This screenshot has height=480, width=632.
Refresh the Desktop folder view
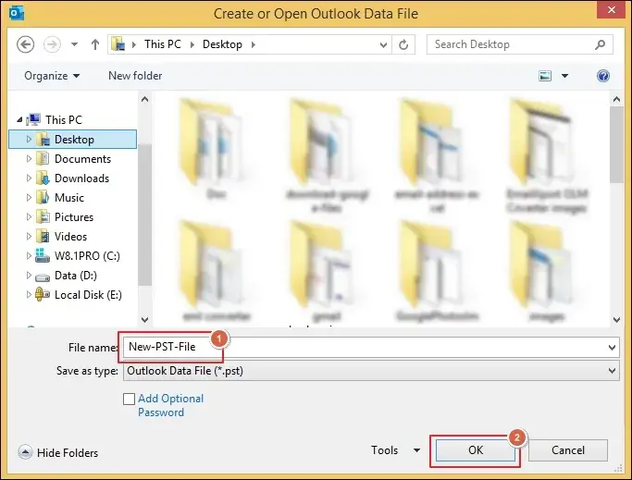tap(403, 44)
